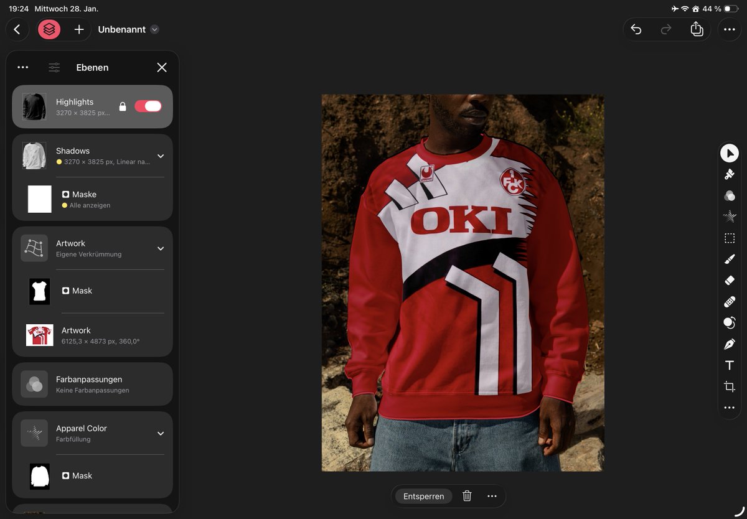The image size is (747, 519).
Task: Click the 'Shadows' layer name
Action: [x=73, y=151]
